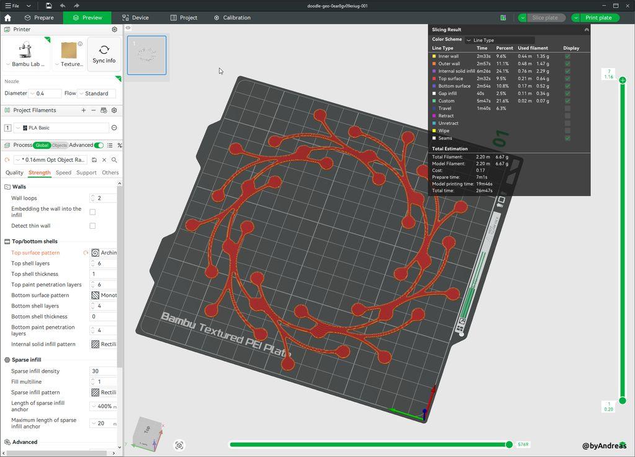
Task: Open the Speed settings tab
Action: [x=63, y=172]
